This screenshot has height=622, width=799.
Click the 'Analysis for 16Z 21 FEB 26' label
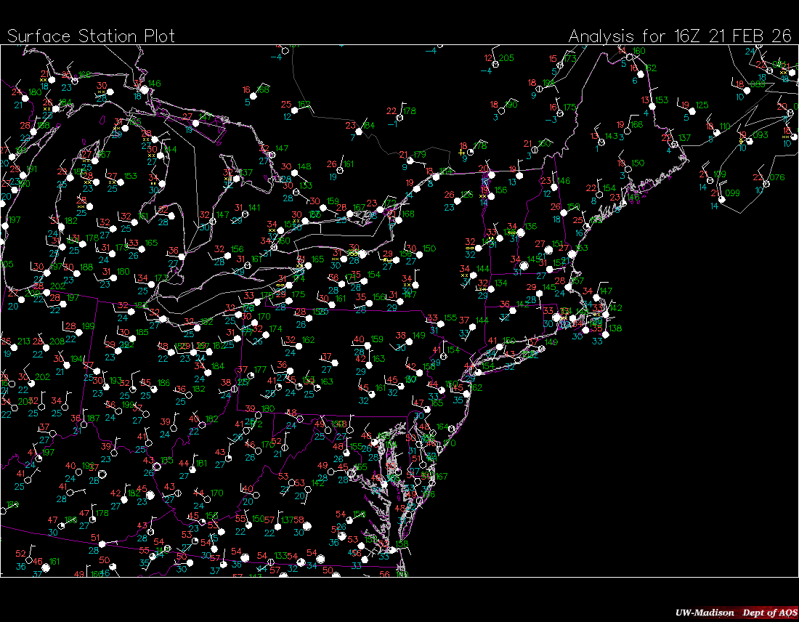[680, 36]
